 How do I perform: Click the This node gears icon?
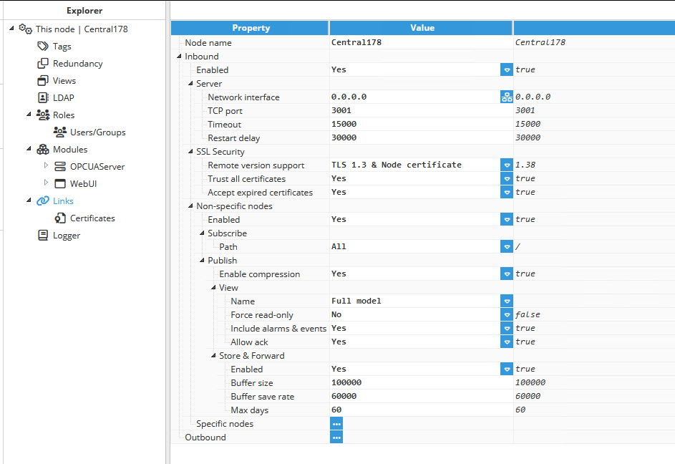(25, 29)
